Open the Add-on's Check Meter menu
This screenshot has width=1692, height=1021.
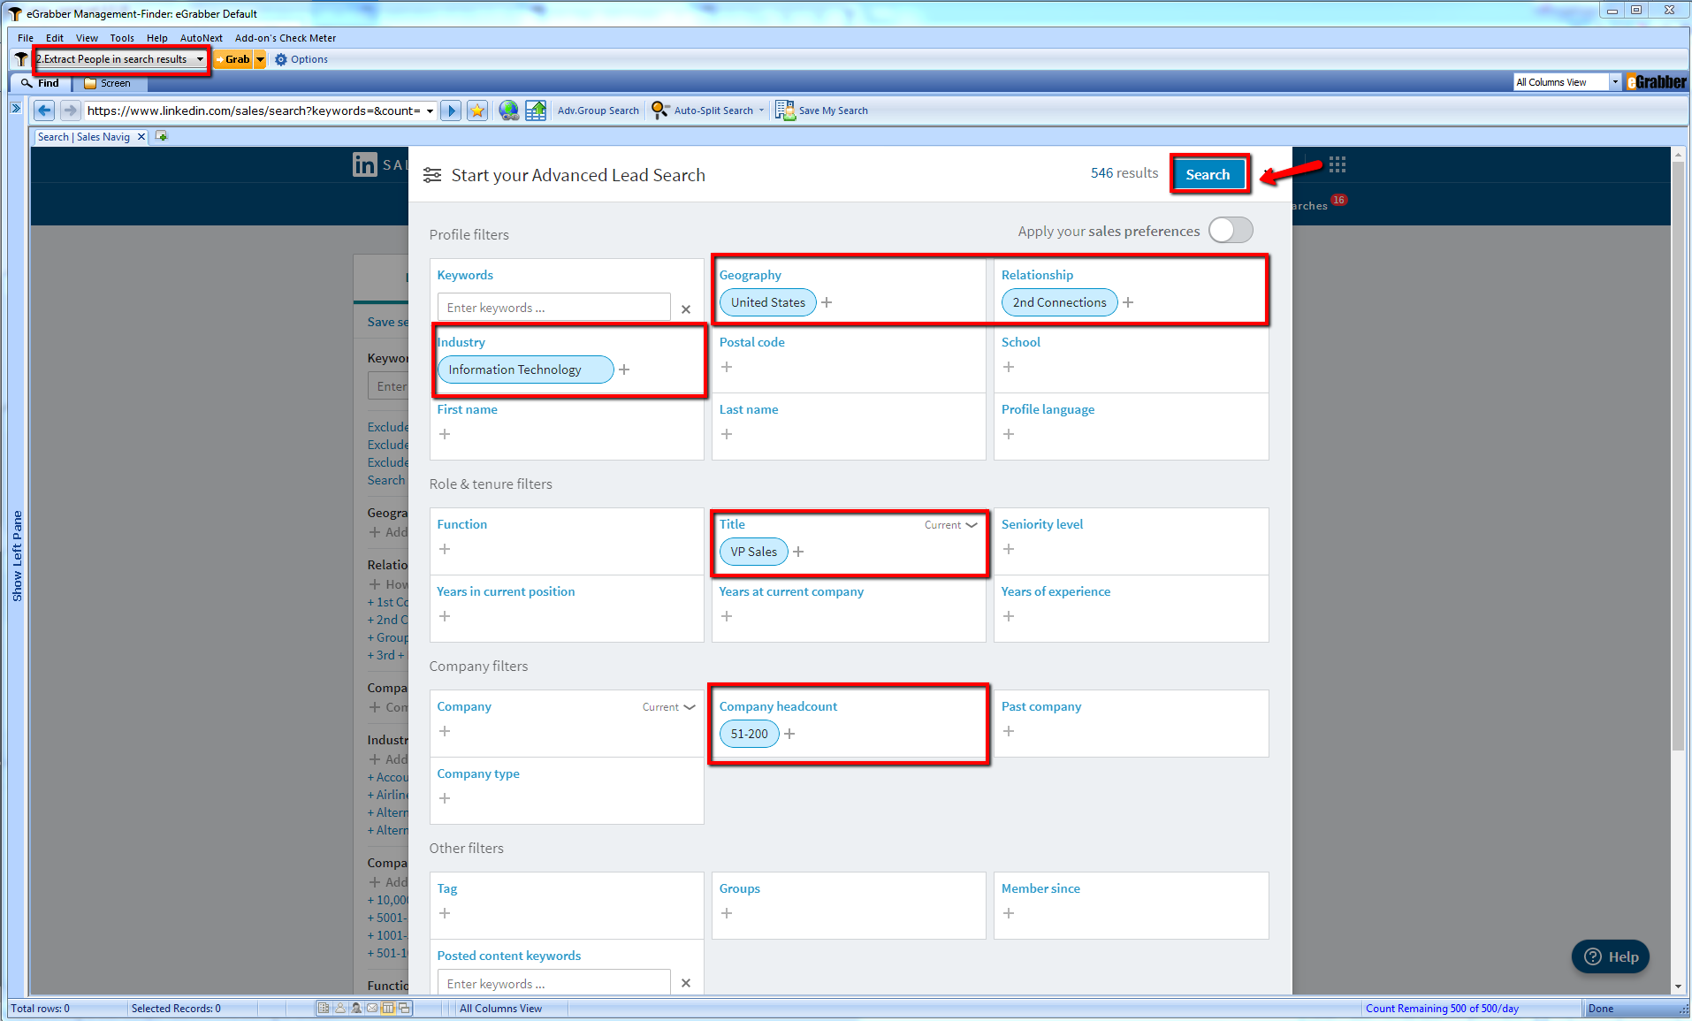pyautogui.click(x=286, y=38)
